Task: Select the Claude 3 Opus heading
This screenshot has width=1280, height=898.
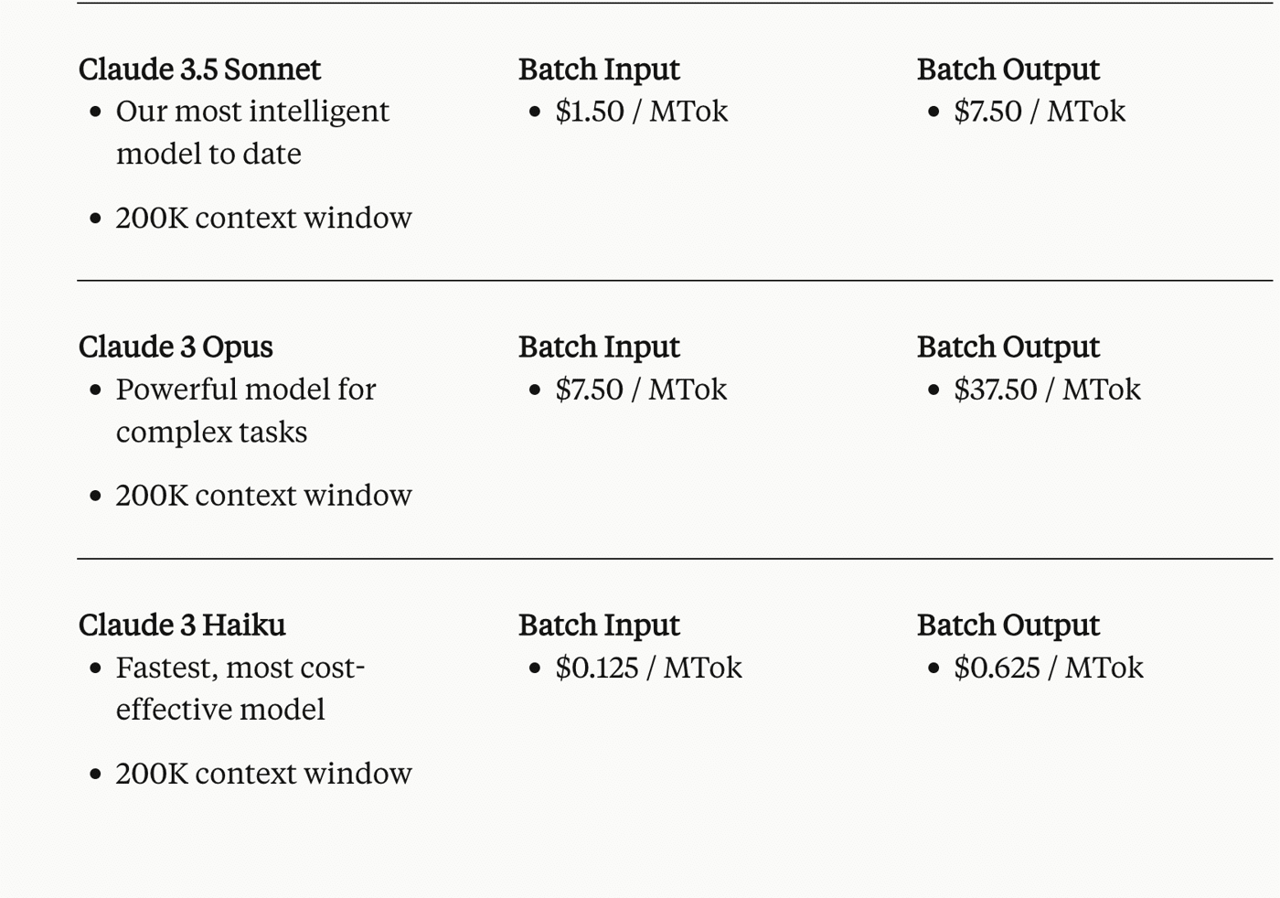Action: [x=176, y=347]
